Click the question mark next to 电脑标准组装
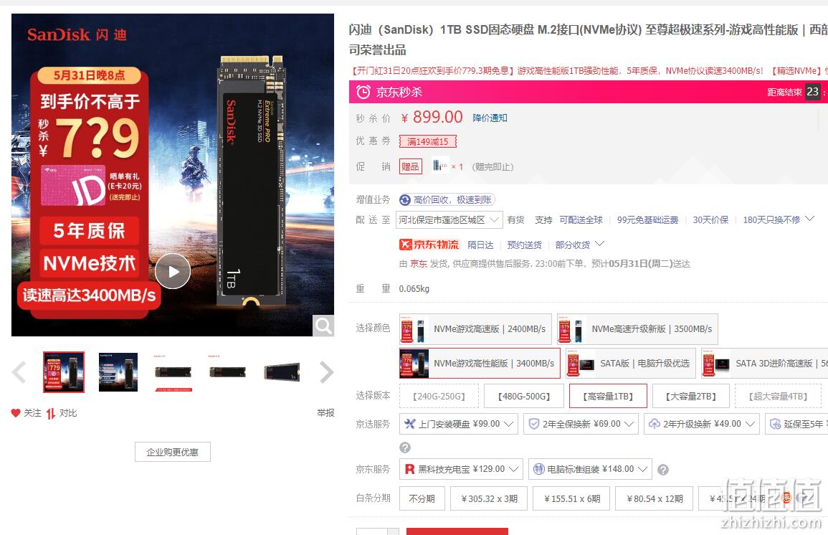828x535 pixels. point(663,470)
